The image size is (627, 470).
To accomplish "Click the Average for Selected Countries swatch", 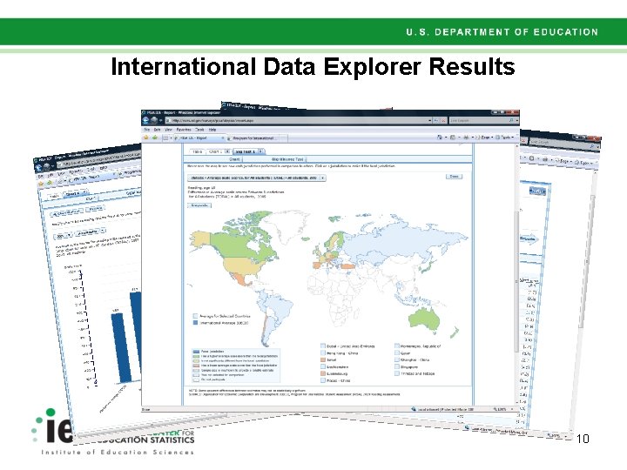I will [196, 316].
